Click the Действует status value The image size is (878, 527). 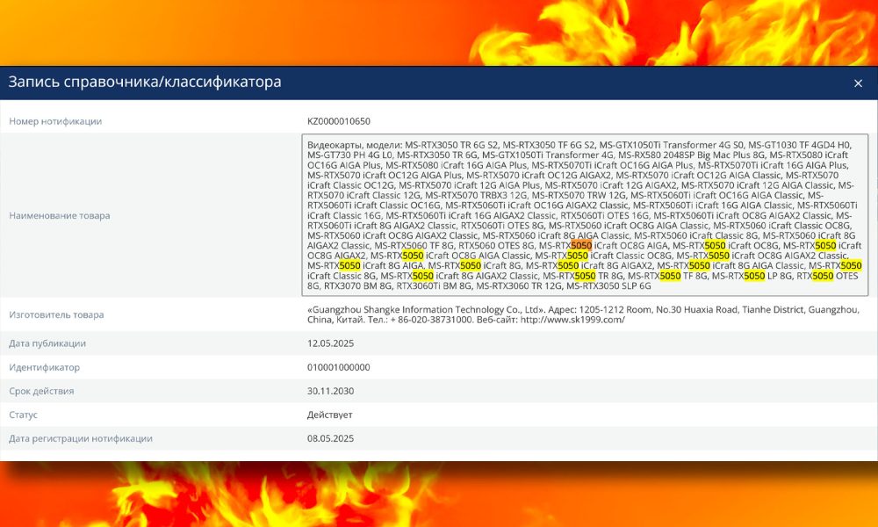332,415
